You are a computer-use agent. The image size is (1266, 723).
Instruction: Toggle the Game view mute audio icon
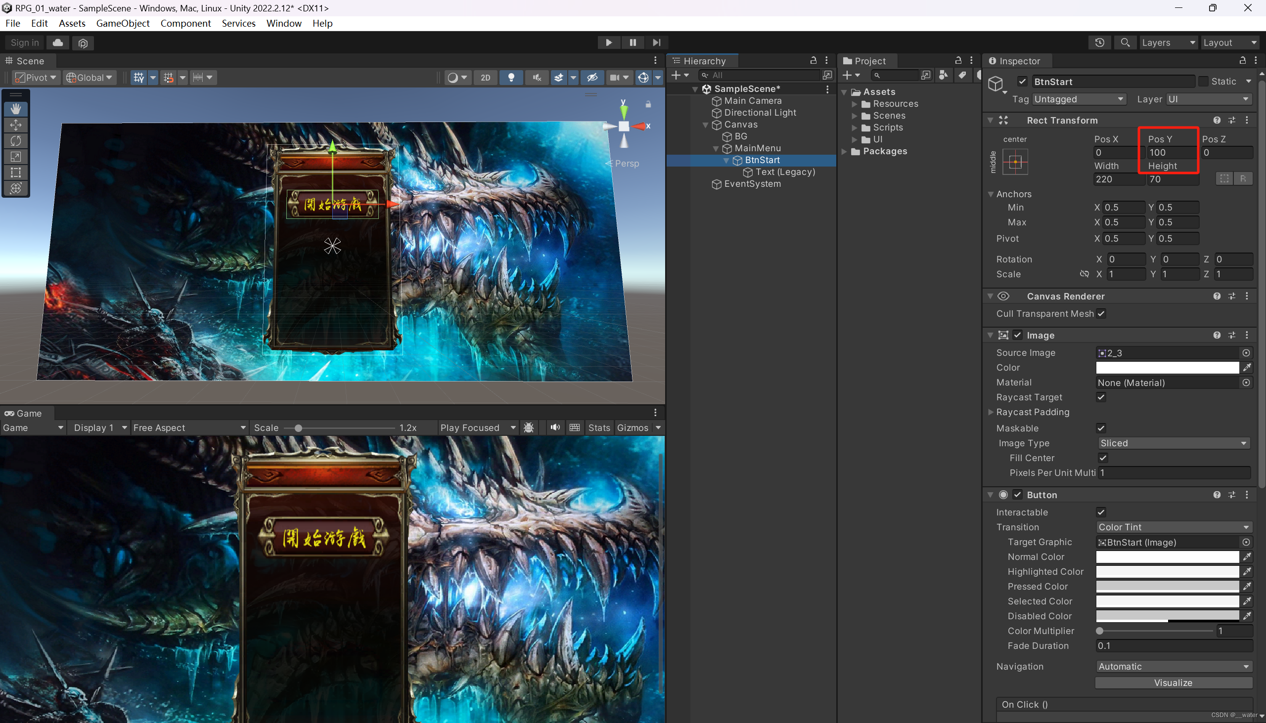point(555,427)
